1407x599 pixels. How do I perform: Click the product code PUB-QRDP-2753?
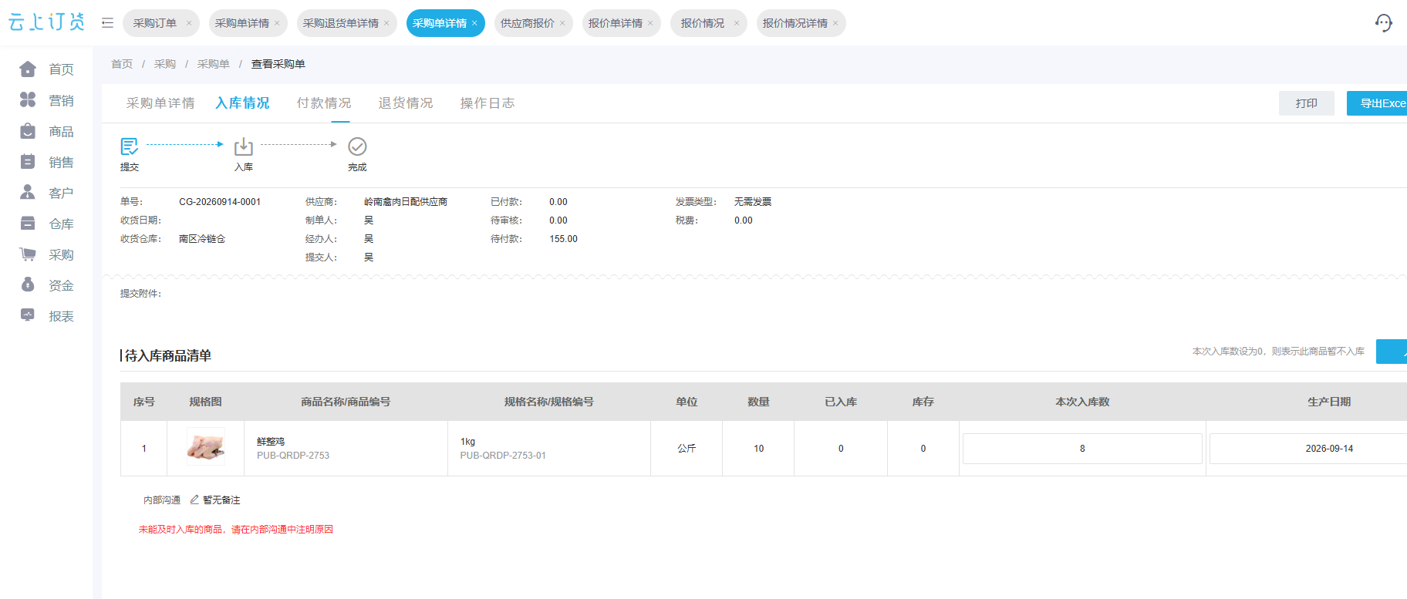point(293,456)
